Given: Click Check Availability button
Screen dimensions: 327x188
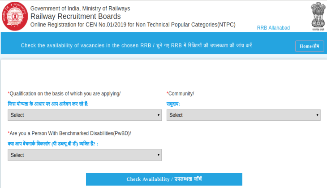Looking at the screenshot, I should [x=164, y=179].
